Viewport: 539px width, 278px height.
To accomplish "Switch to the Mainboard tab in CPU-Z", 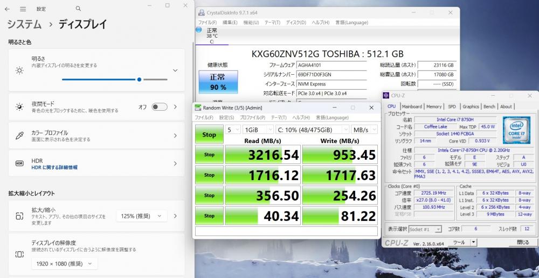I will coord(412,106).
